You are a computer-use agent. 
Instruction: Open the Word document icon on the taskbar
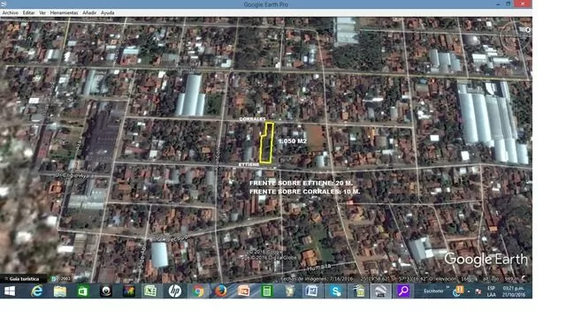311,291
